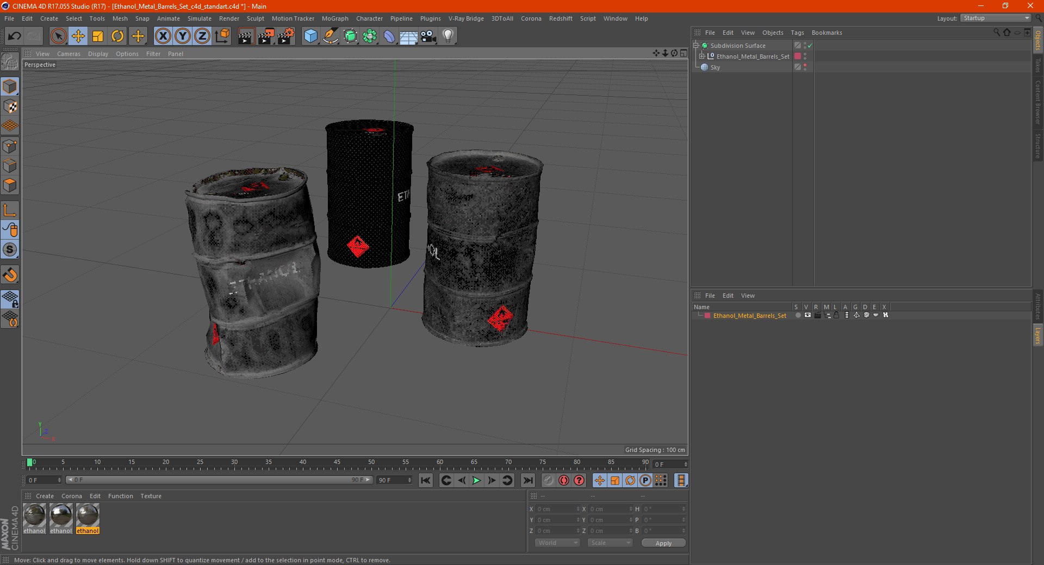Select the Move tool in top toolbar
The image size is (1044, 565).
click(78, 36)
